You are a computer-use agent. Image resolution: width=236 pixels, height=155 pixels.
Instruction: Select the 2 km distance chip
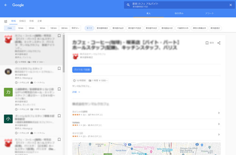click(x=10, y=28)
